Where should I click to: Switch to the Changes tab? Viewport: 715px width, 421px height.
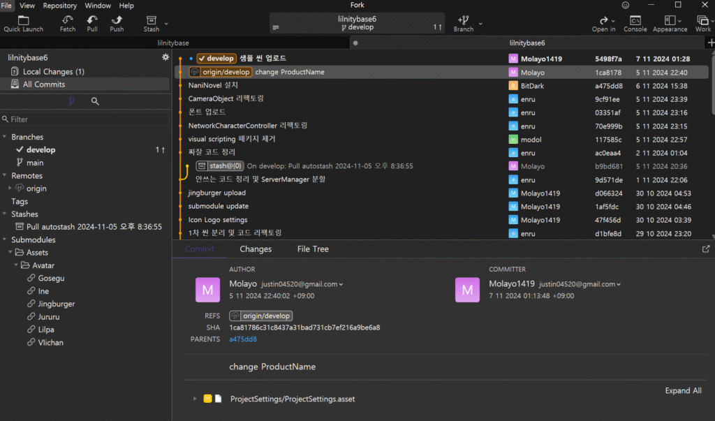[256, 249]
